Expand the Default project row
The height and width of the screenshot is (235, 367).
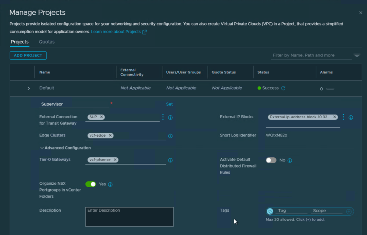(29, 88)
